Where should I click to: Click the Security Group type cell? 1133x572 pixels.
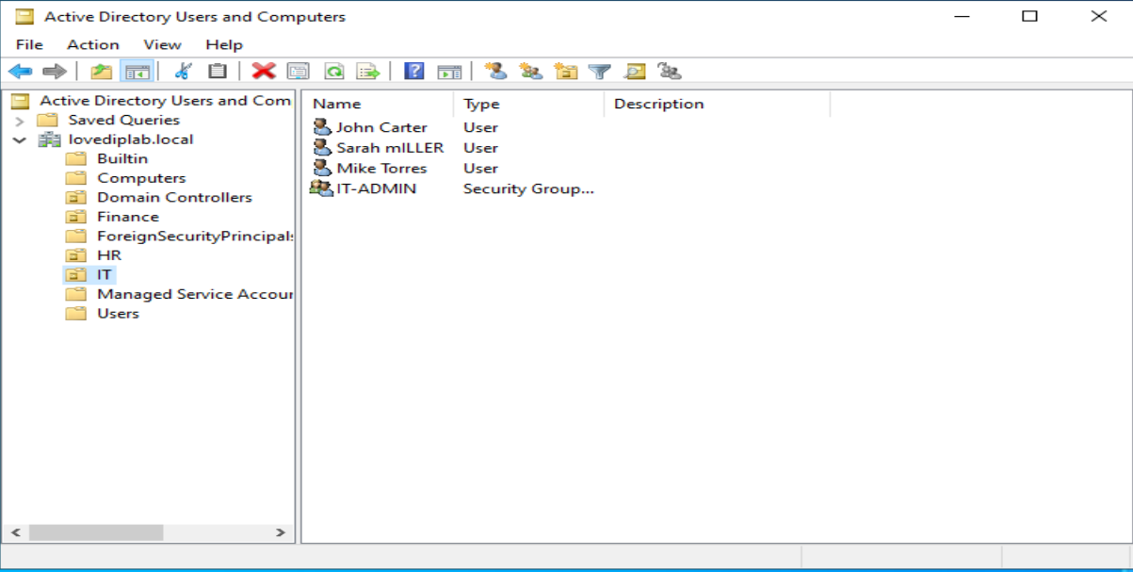coord(529,188)
